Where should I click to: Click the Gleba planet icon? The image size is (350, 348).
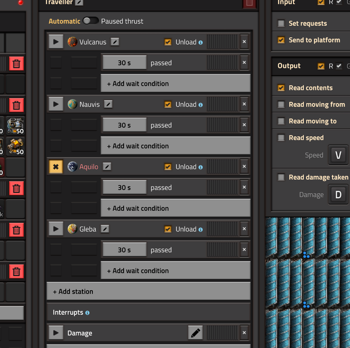pyautogui.click(x=72, y=229)
